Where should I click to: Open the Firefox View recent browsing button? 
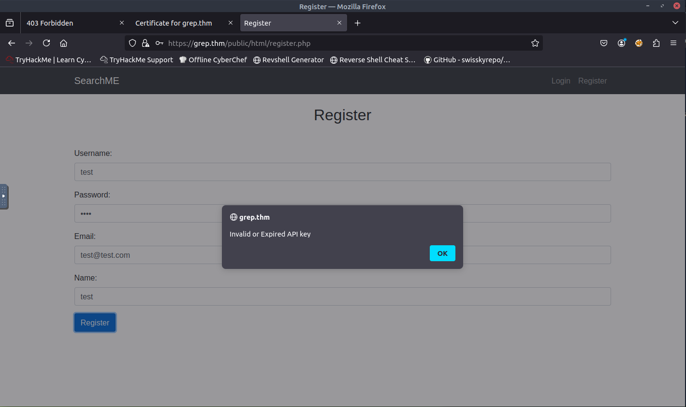click(x=10, y=23)
